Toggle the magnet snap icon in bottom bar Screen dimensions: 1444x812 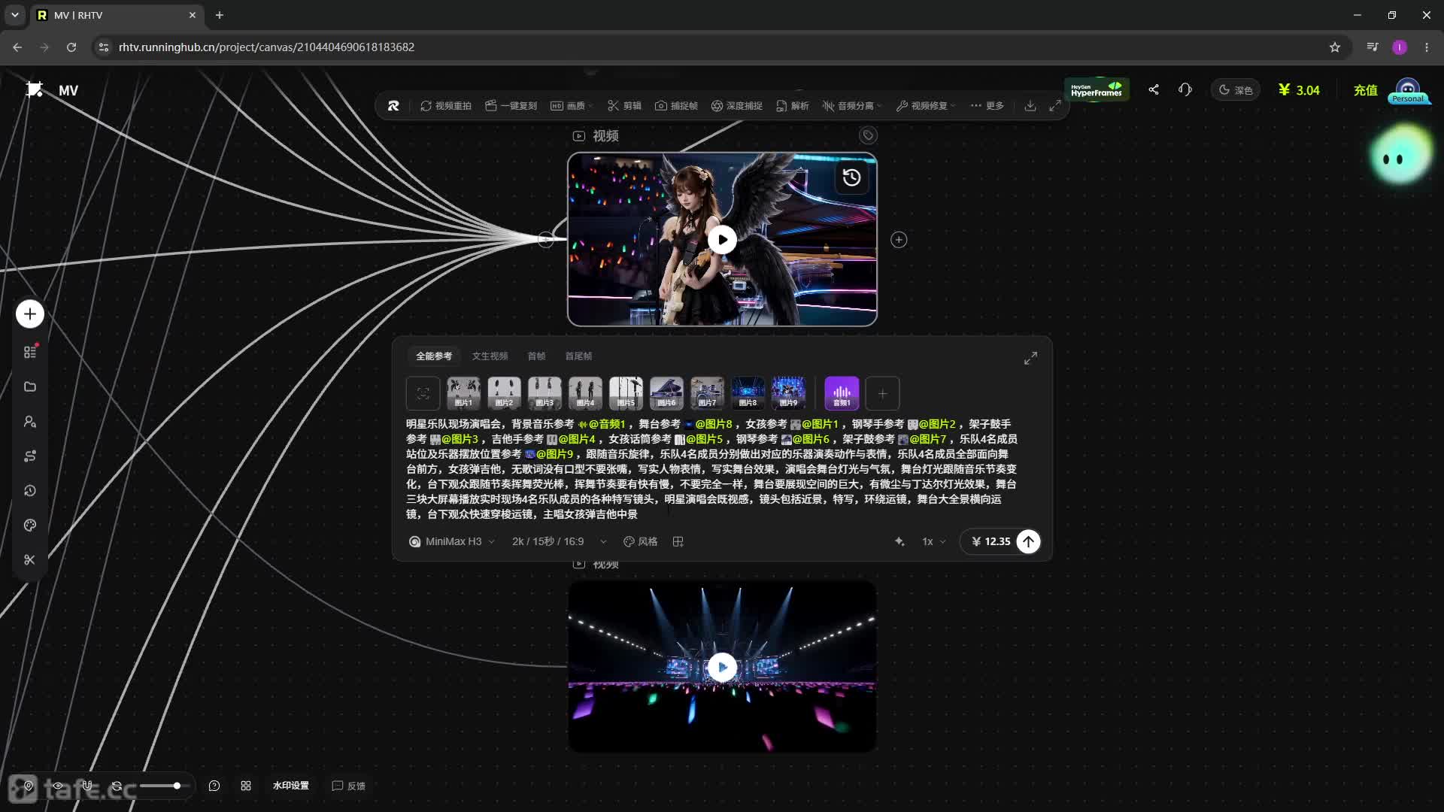[87, 786]
